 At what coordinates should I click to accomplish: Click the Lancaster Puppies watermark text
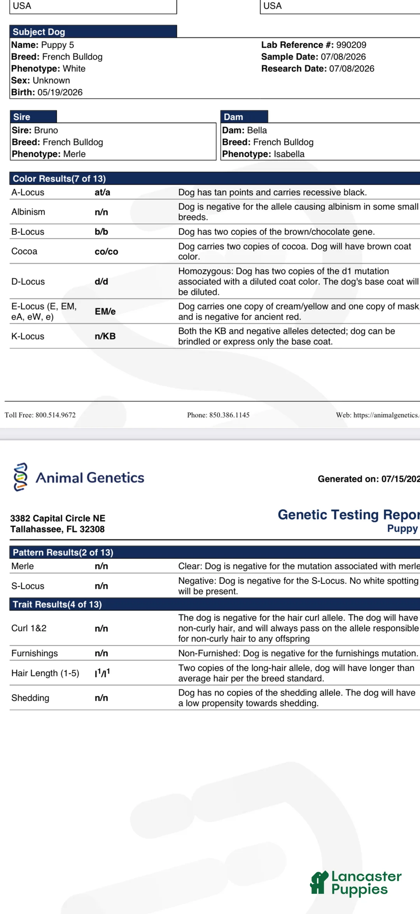coord(366,882)
